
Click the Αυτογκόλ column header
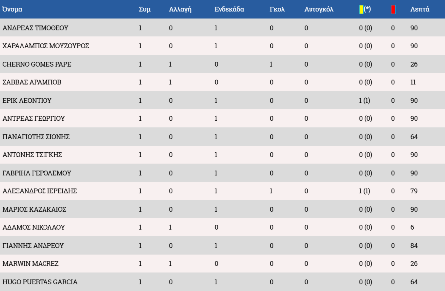[318, 9]
